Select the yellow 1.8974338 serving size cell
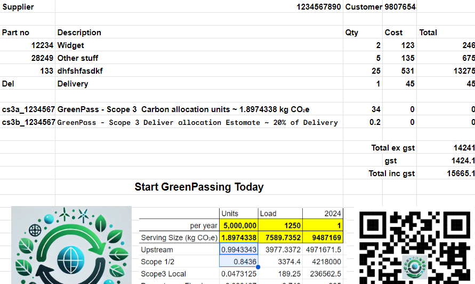This screenshot has height=284, width=475. tap(239, 237)
